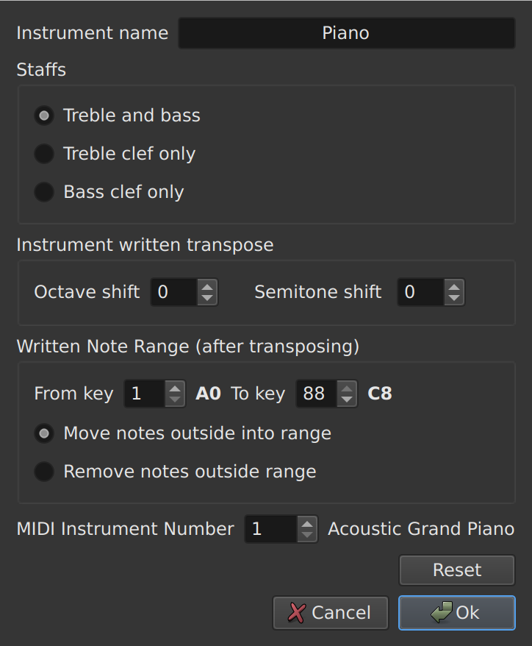532x646 pixels.
Task: Select Remove notes outside range option
Action: click(x=43, y=472)
